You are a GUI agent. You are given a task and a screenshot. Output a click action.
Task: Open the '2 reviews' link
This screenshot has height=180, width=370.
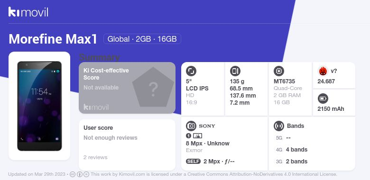tap(95, 157)
